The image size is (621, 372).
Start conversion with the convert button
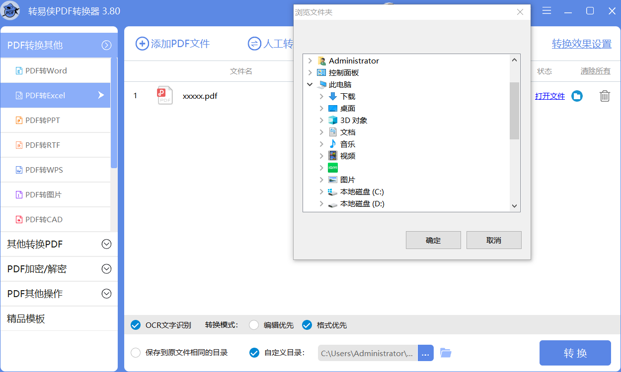pos(575,353)
